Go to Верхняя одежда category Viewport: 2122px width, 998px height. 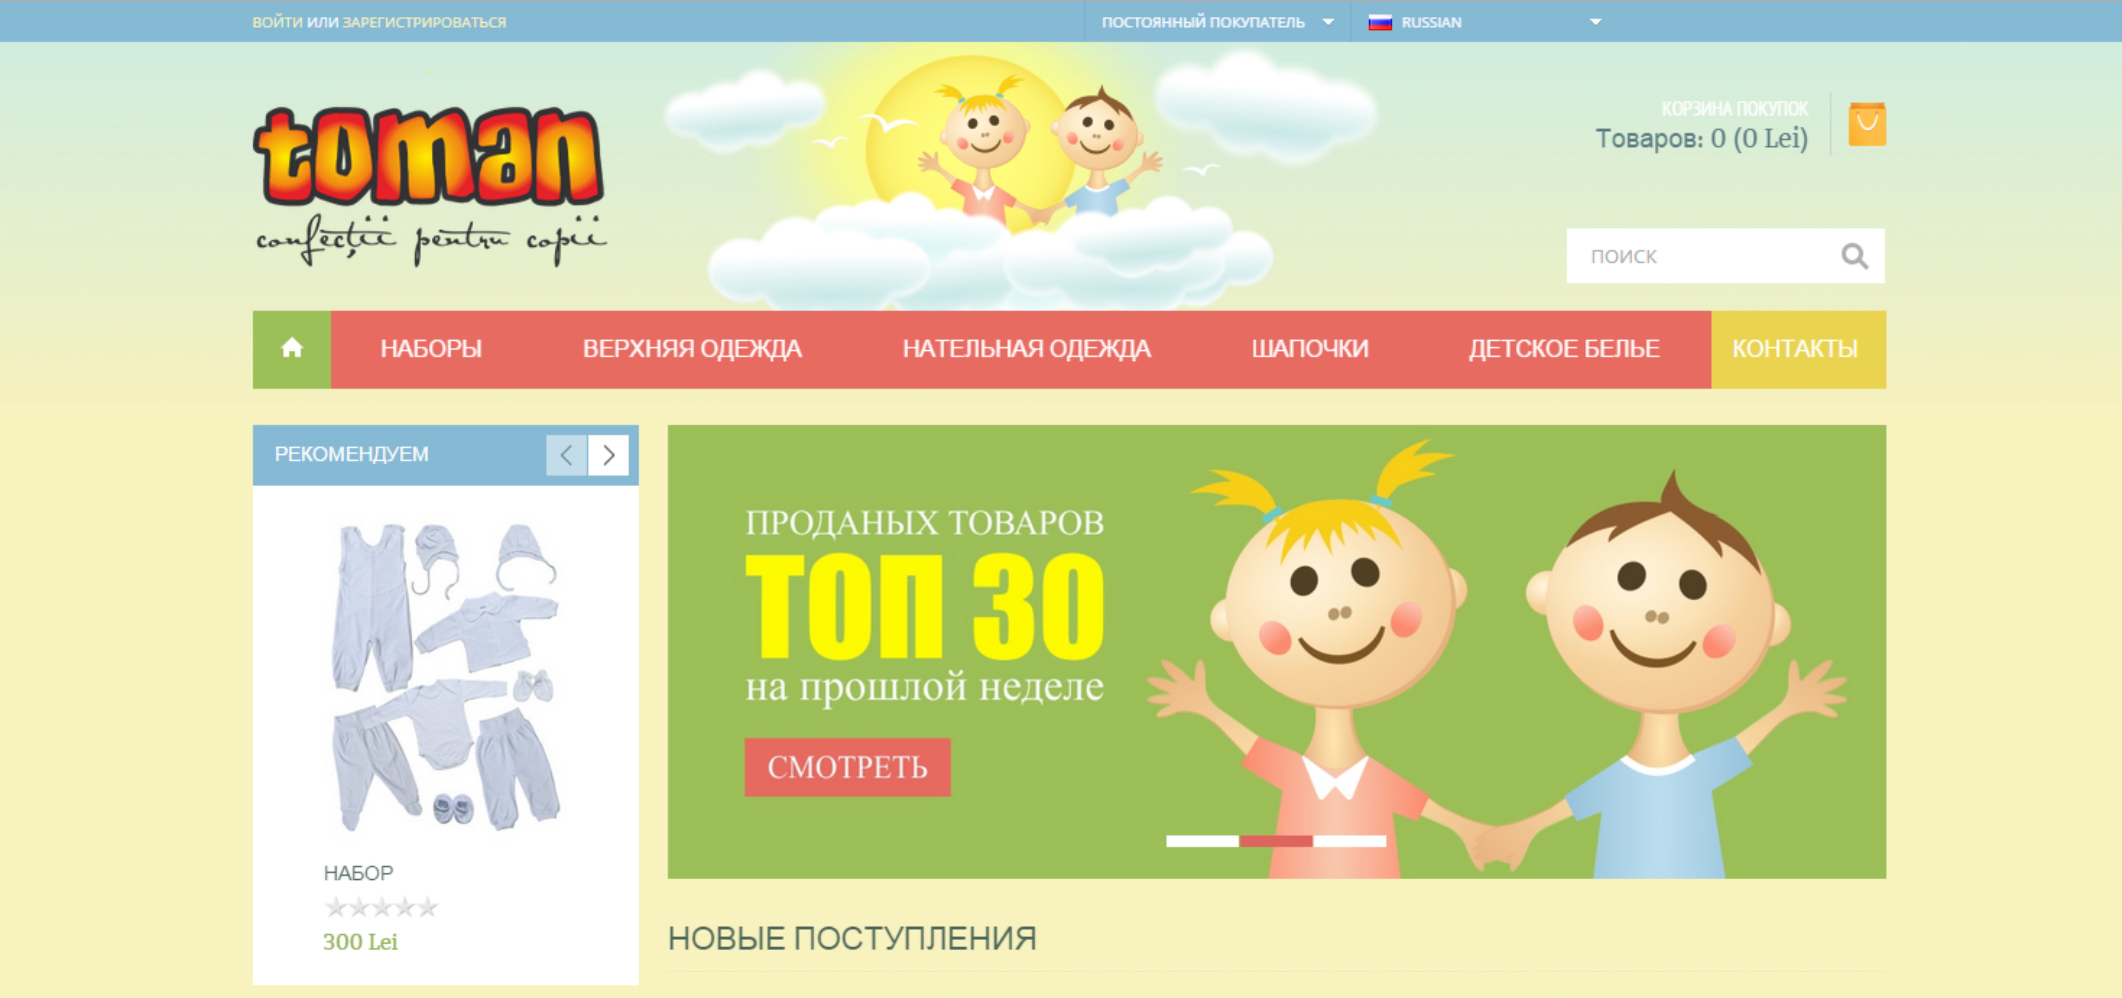[x=692, y=349]
